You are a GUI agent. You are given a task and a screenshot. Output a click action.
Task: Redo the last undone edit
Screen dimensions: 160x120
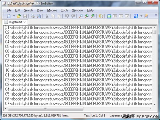click(x=73, y=16)
